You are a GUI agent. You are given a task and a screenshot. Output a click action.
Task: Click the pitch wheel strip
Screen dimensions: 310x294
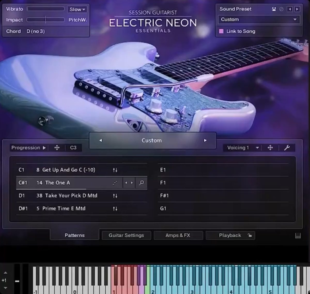pyautogui.click(x=17, y=279)
